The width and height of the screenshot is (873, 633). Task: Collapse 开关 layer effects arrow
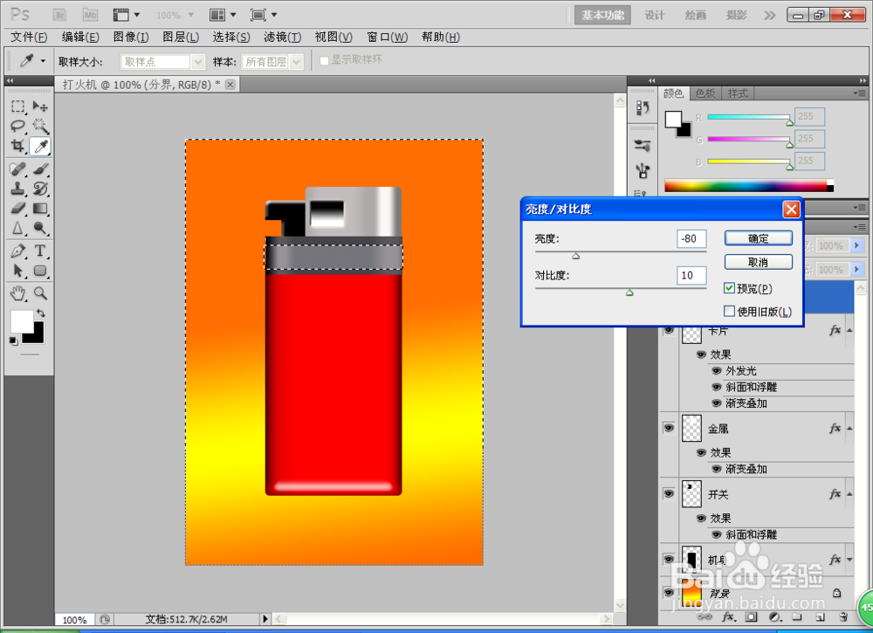[849, 494]
